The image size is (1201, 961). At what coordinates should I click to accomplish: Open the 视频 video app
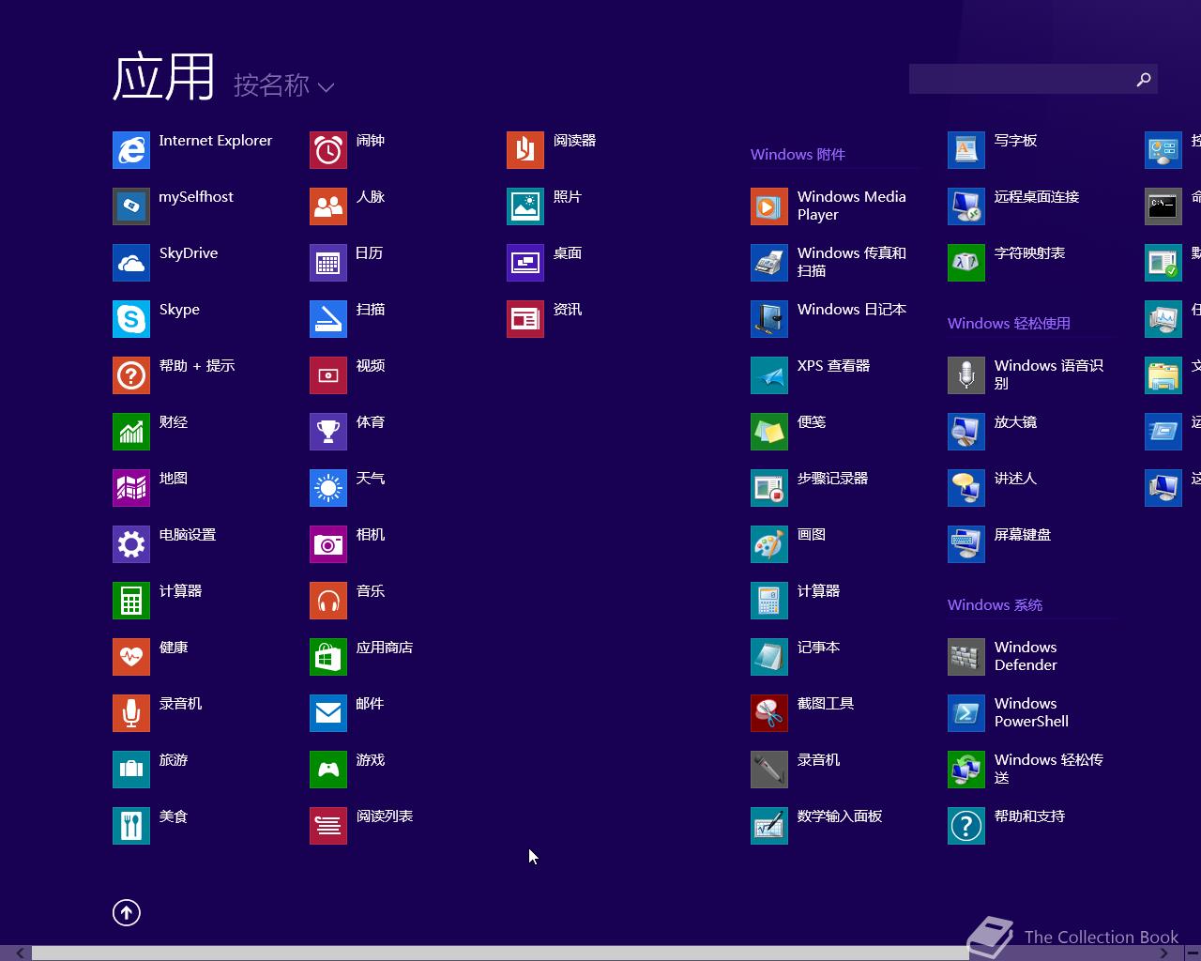[x=328, y=375]
